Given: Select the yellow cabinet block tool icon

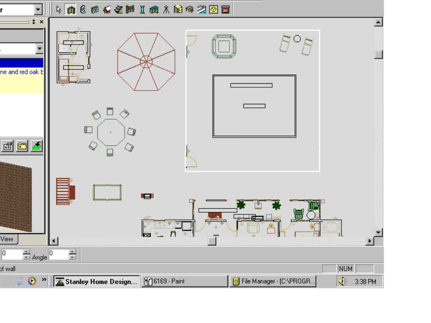Looking at the screenshot, I should point(178,10).
